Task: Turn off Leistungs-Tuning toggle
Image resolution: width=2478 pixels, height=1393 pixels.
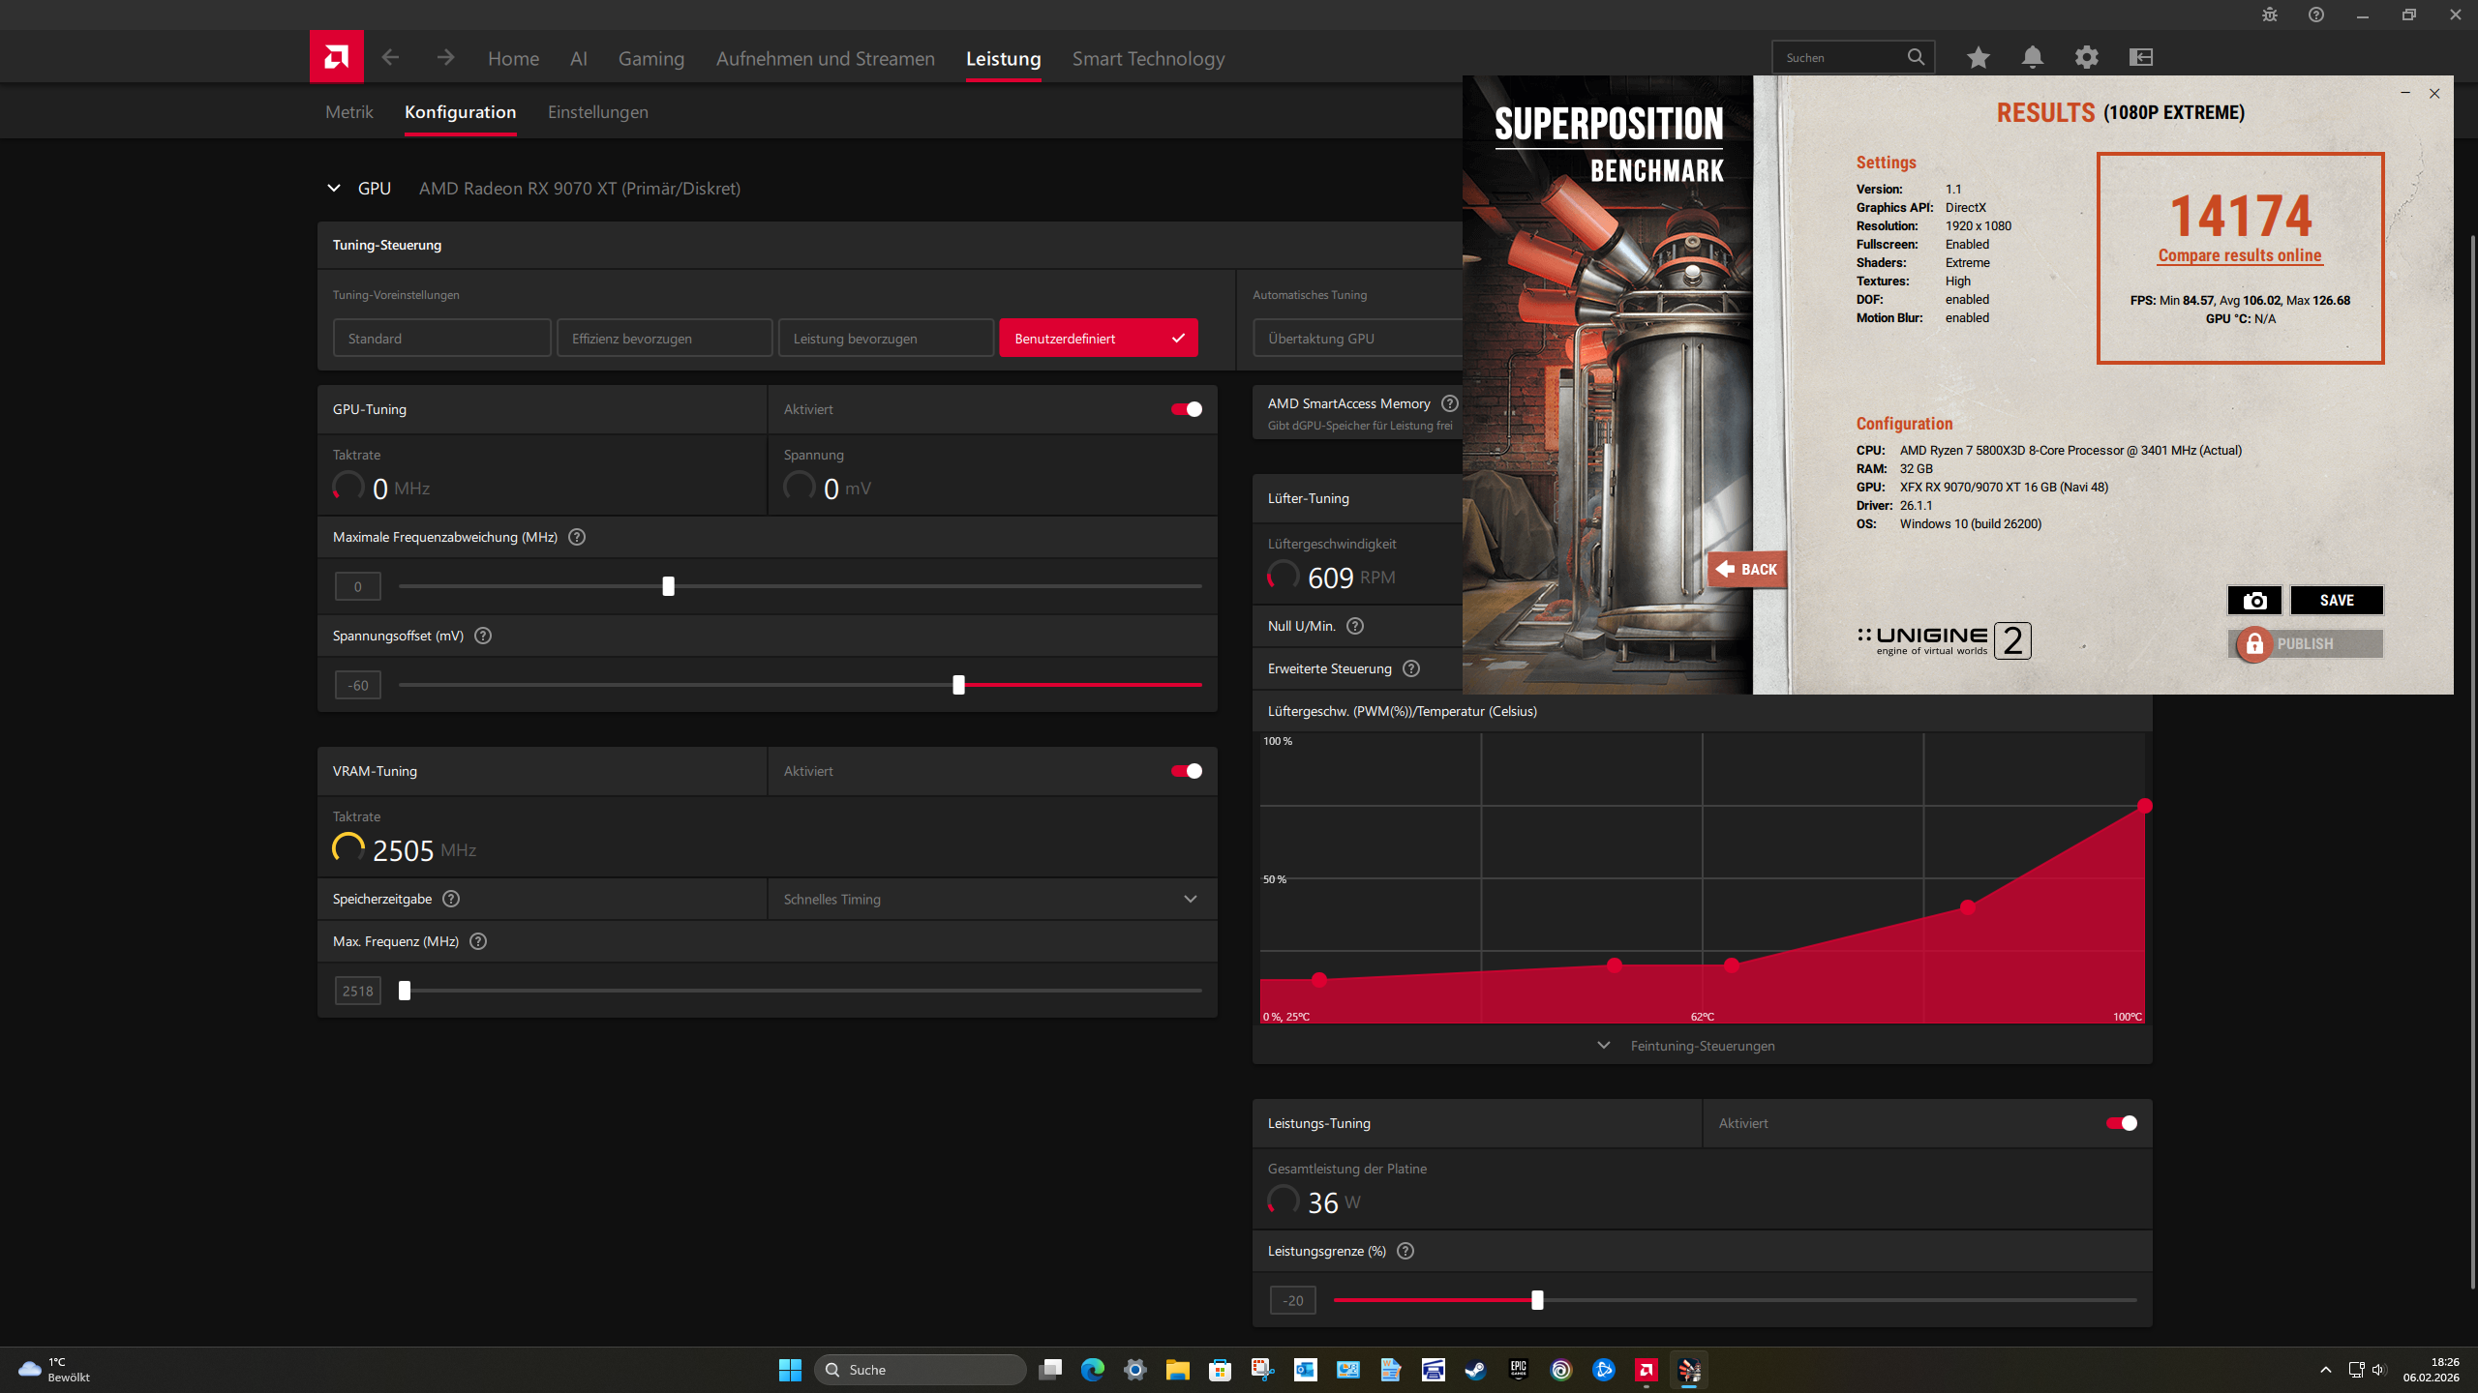Action: (2121, 1123)
